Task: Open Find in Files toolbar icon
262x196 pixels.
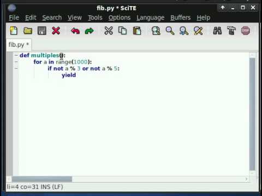Action: click(156, 30)
